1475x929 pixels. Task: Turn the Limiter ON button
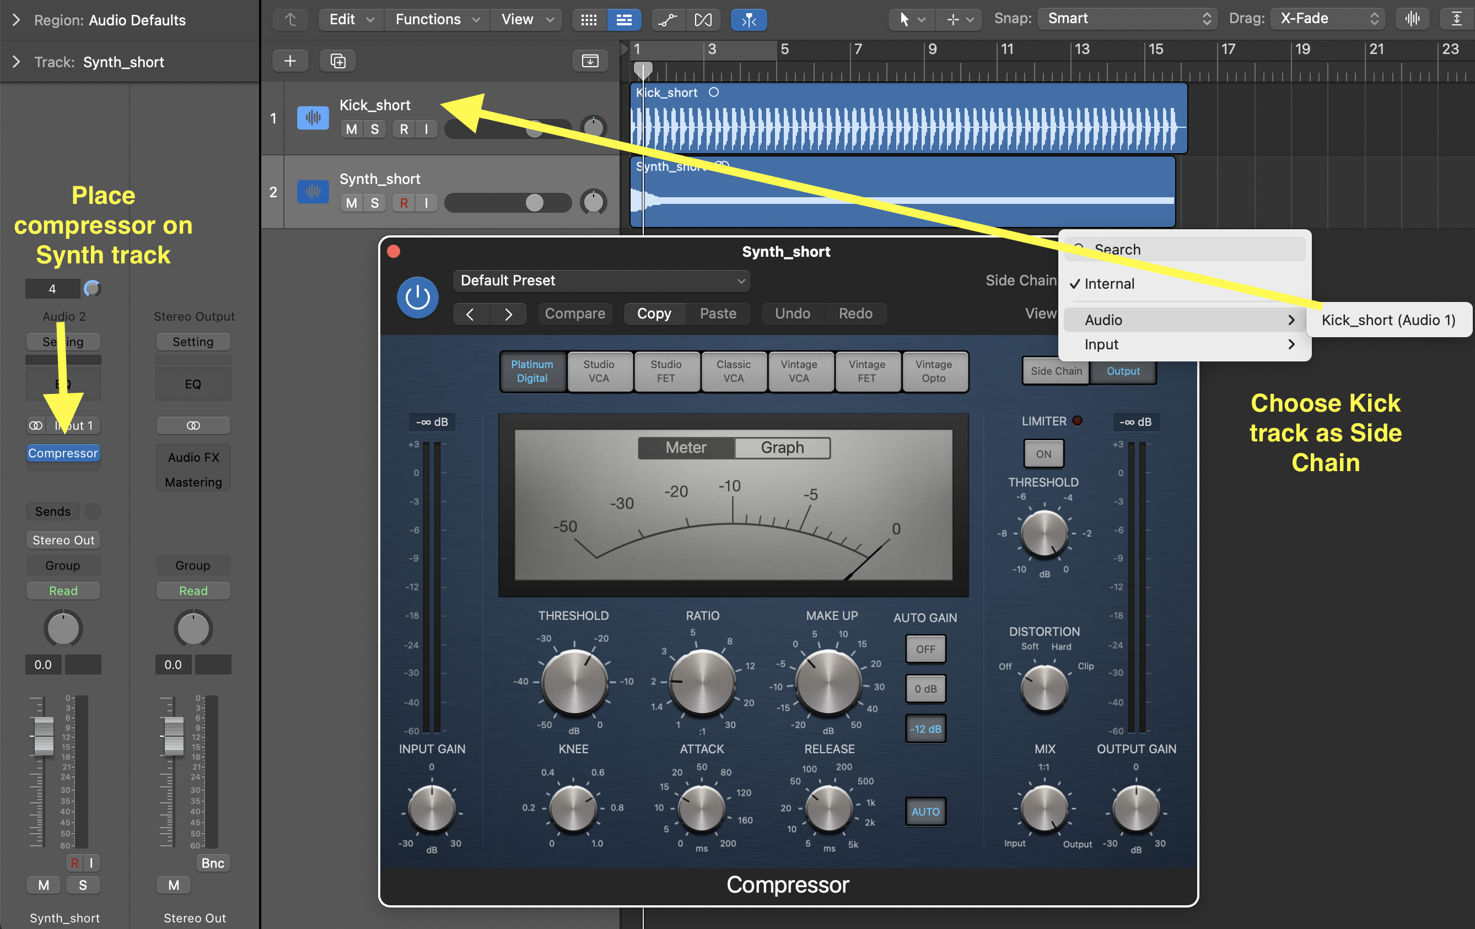tap(1043, 454)
